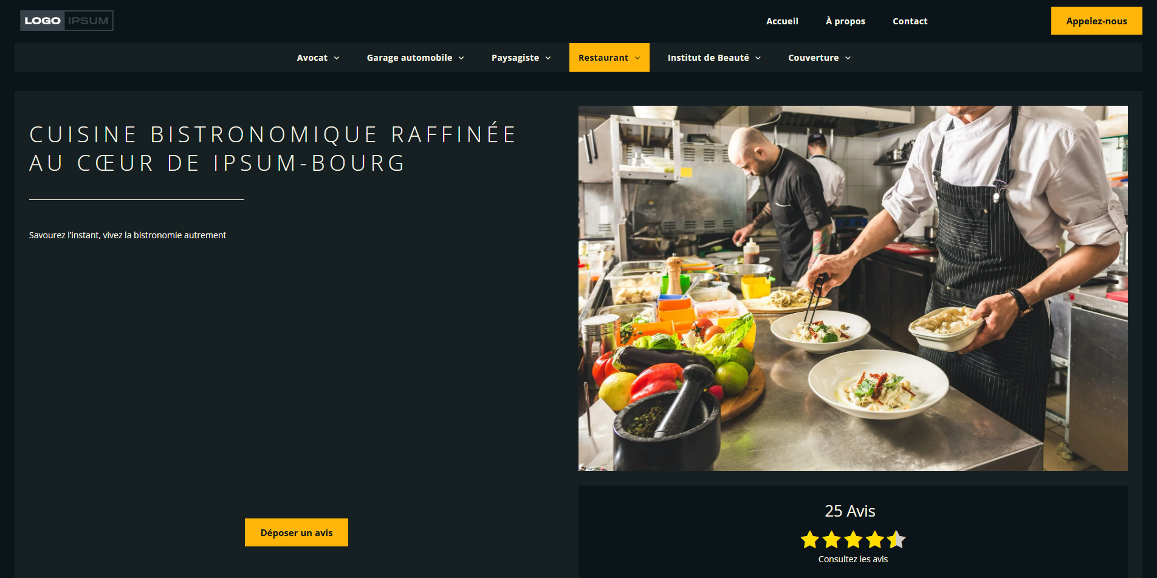Click the Logo Ipsum site logo
The height and width of the screenshot is (578, 1157).
click(67, 21)
